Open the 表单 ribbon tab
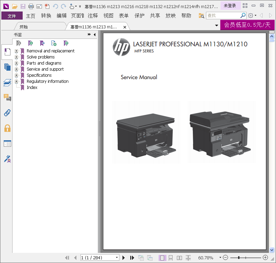 click(x=124, y=16)
